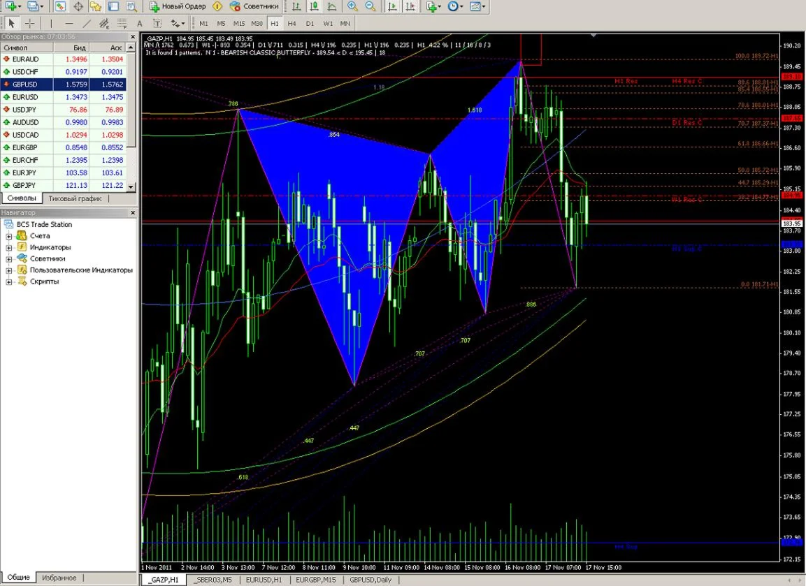
Task: Click Market Watch scrollbar down arrow
Action: coord(131,187)
